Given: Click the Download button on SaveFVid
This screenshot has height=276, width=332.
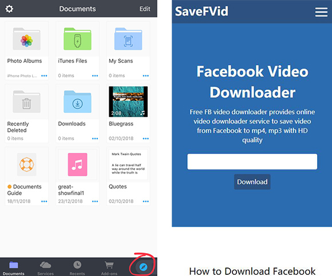Looking at the screenshot, I should coord(252,182).
